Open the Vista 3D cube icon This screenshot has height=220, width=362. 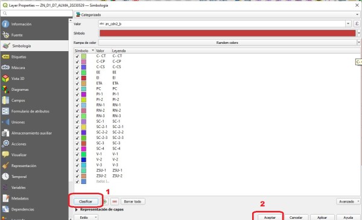click(5, 79)
